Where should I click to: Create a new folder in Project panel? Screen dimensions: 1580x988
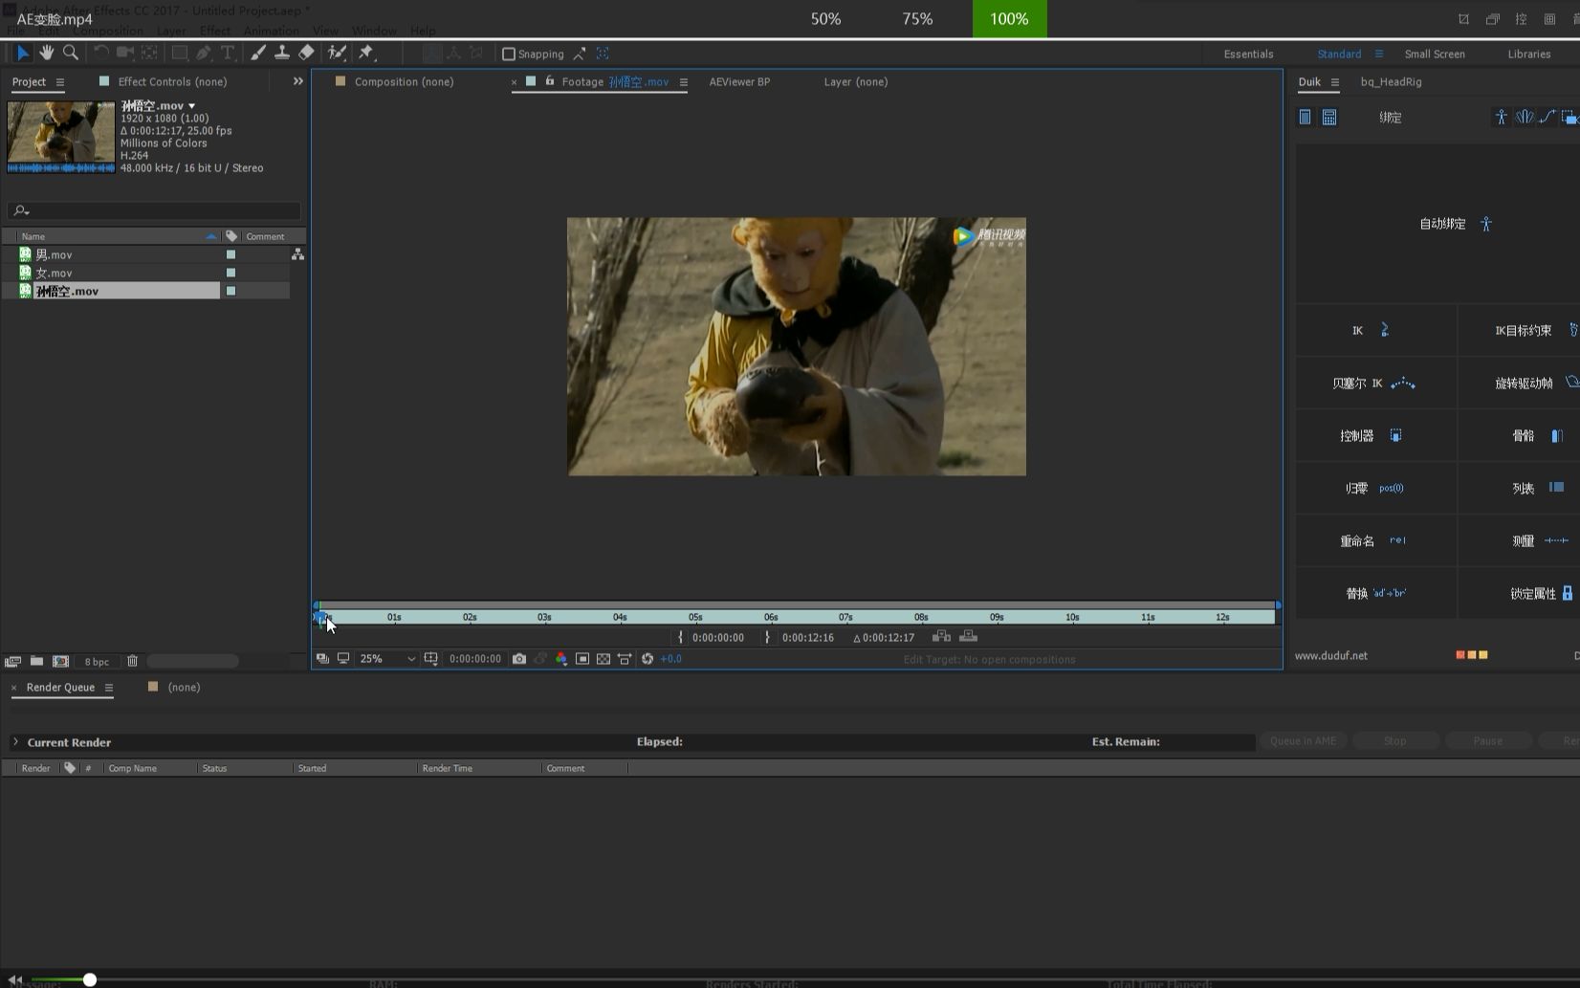36,661
